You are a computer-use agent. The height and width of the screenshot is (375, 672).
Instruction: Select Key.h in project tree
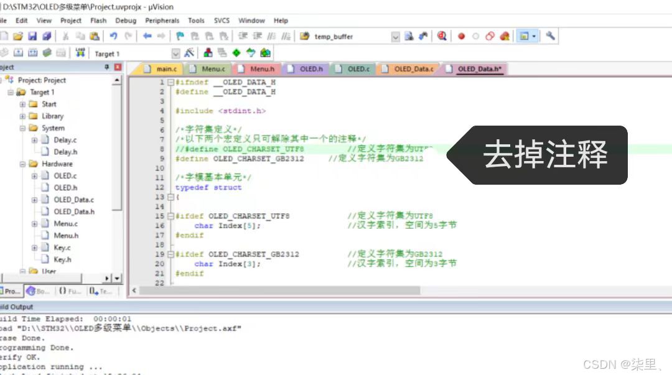[62, 260]
